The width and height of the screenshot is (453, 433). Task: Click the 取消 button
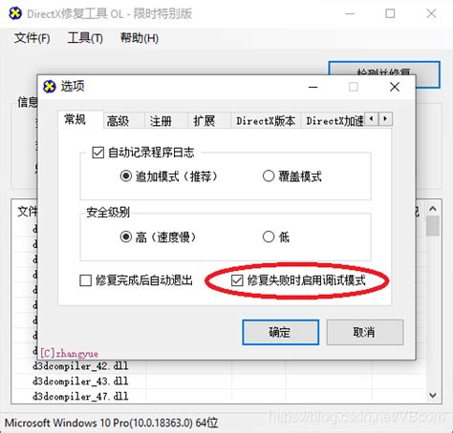pyautogui.click(x=365, y=332)
